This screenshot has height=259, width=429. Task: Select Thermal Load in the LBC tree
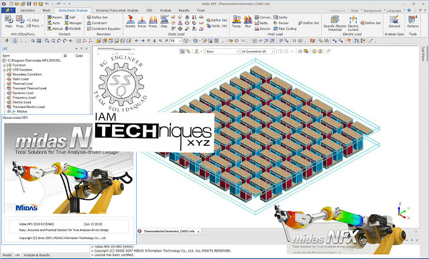pos(22,84)
